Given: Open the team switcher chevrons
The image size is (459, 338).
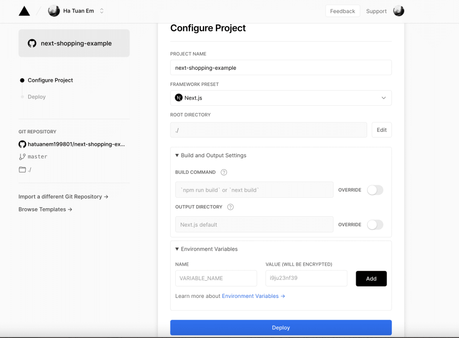Looking at the screenshot, I should click(102, 11).
